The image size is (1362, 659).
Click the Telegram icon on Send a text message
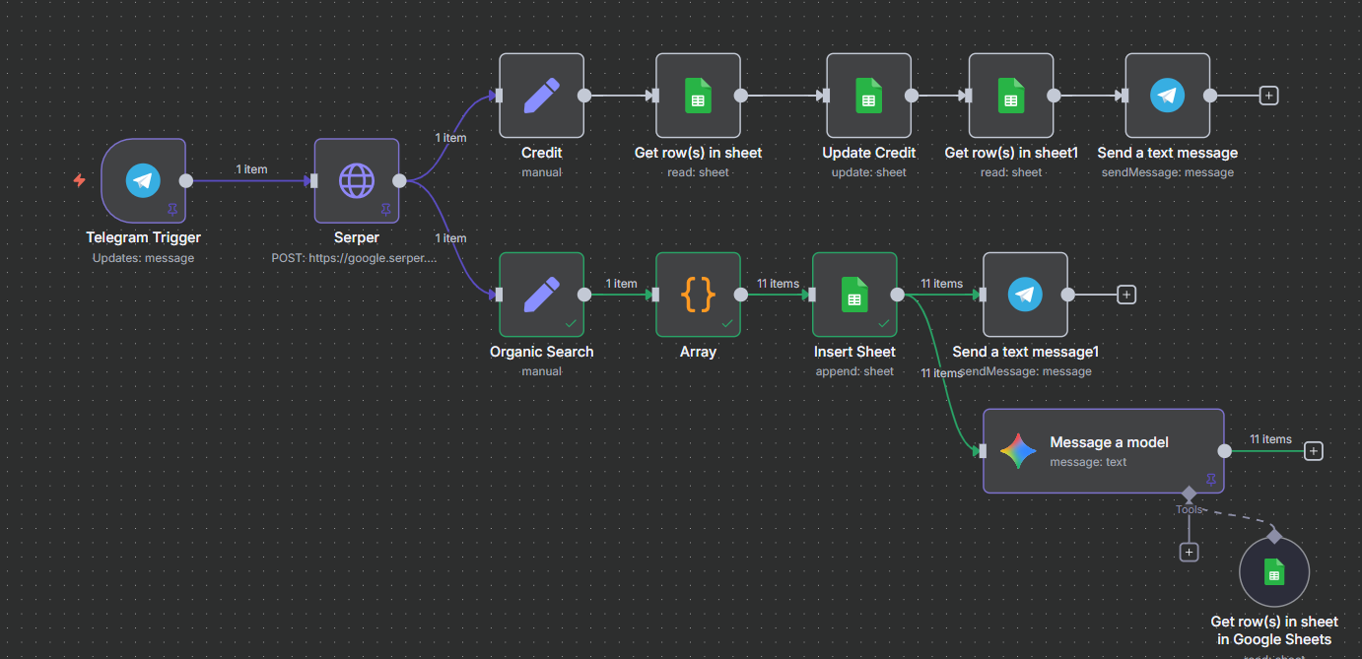coord(1167,95)
